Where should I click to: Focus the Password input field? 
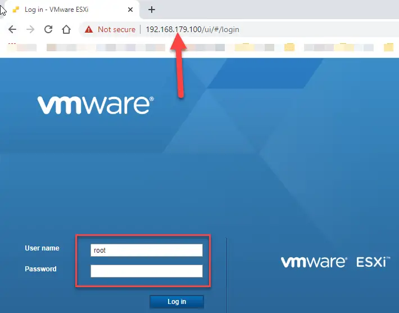[x=147, y=271]
